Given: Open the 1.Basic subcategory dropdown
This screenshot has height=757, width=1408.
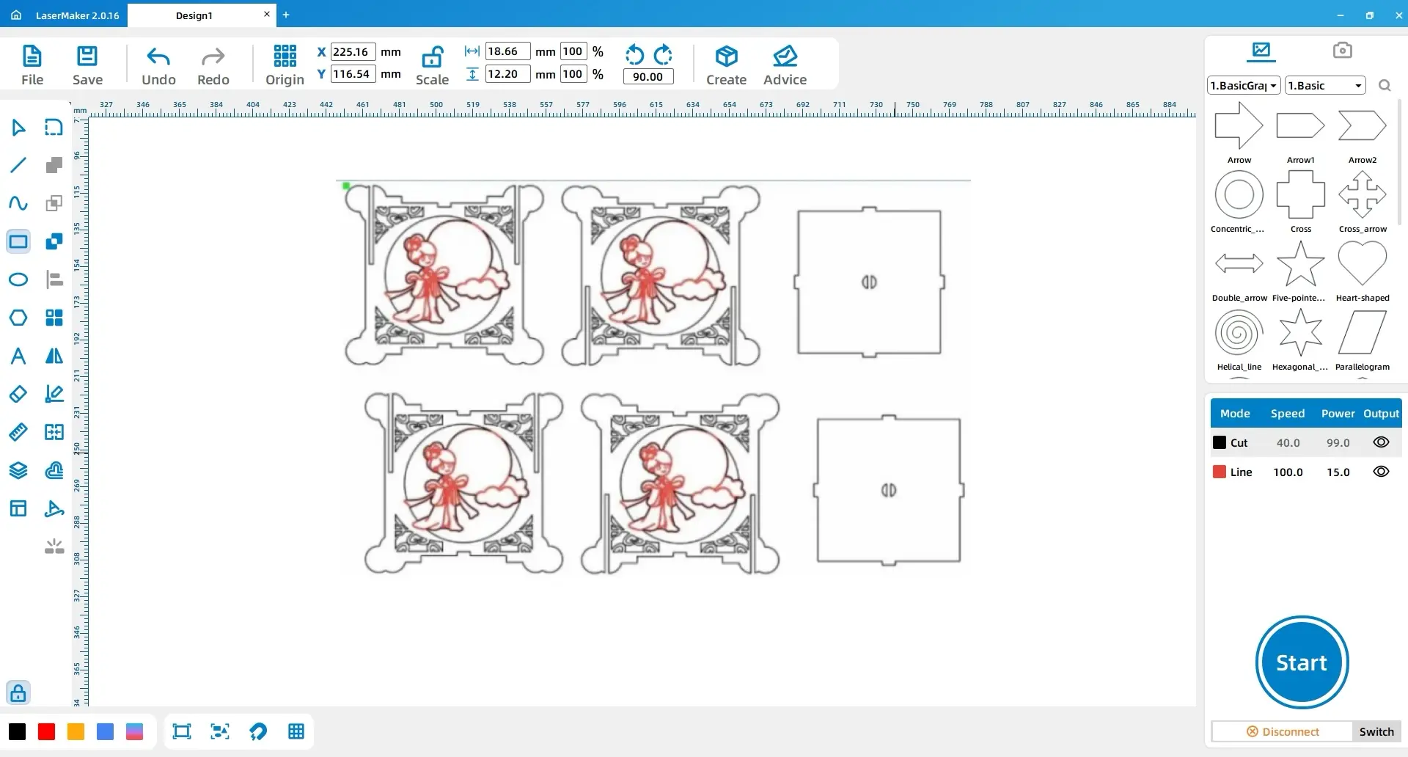Looking at the screenshot, I should pos(1325,86).
